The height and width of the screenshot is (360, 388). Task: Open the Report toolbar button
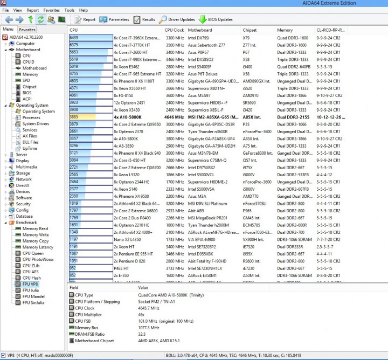click(x=85, y=19)
